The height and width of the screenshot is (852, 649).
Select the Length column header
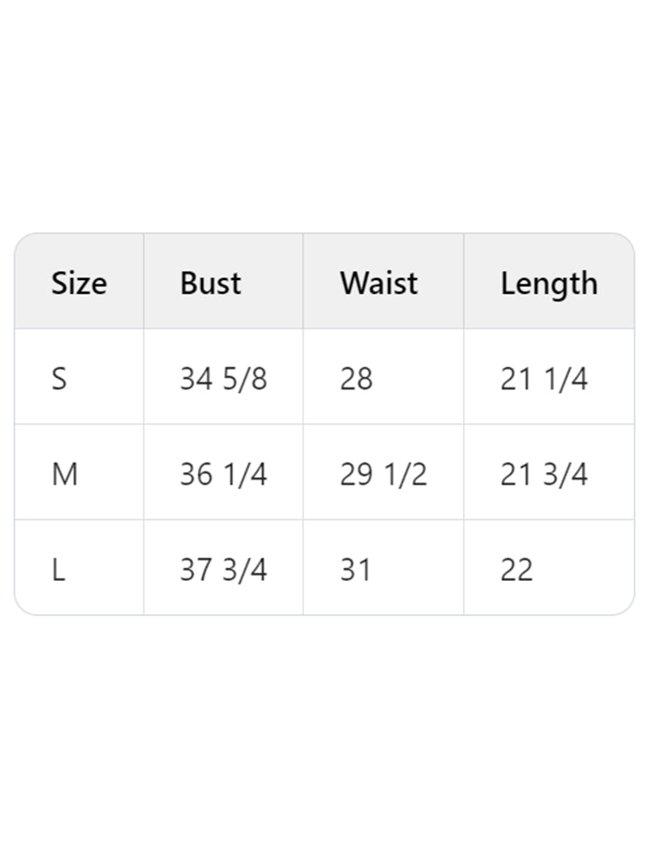tap(548, 284)
